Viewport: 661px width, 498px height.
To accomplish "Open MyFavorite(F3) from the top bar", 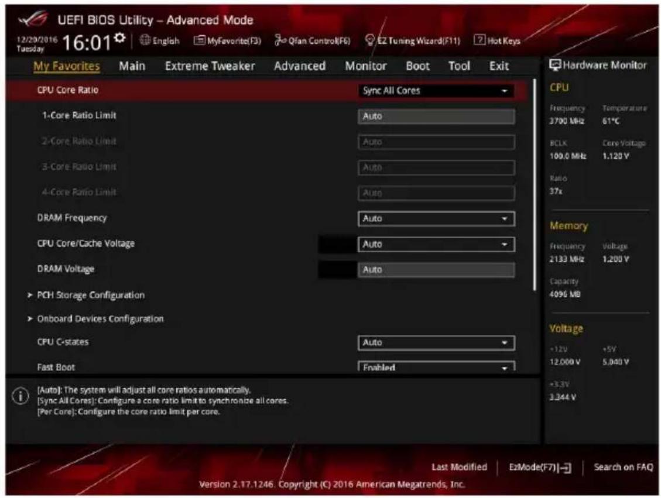I will pos(227,40).
